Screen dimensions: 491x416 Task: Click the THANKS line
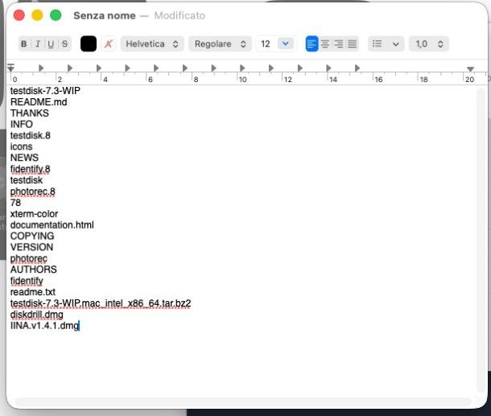[x=30, y=113]
